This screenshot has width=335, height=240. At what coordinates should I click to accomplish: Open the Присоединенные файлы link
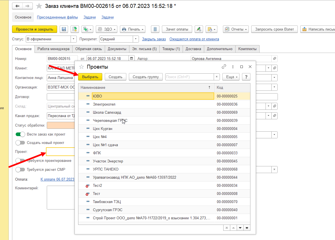point(57,17)
